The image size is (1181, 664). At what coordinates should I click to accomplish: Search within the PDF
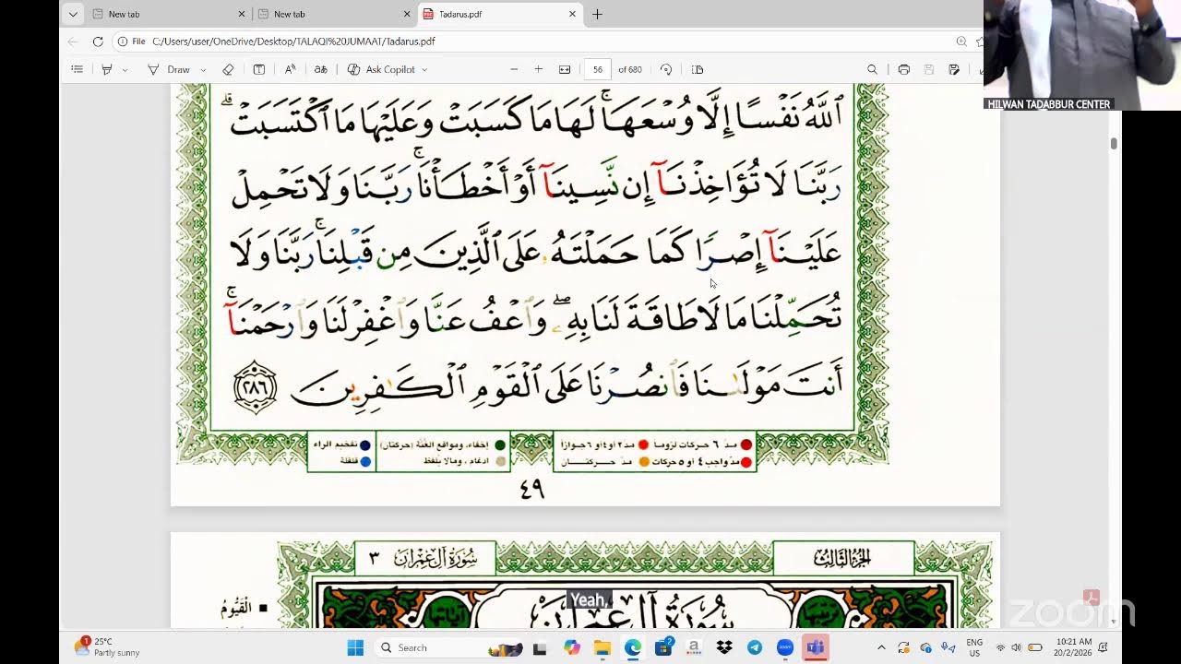[872, 69]
